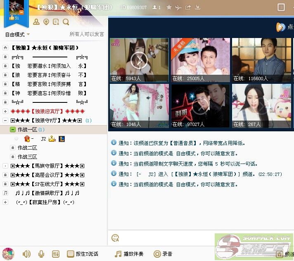Select the user J2 in 作战一区
The image size is (294, 261).
pos(43,139)
